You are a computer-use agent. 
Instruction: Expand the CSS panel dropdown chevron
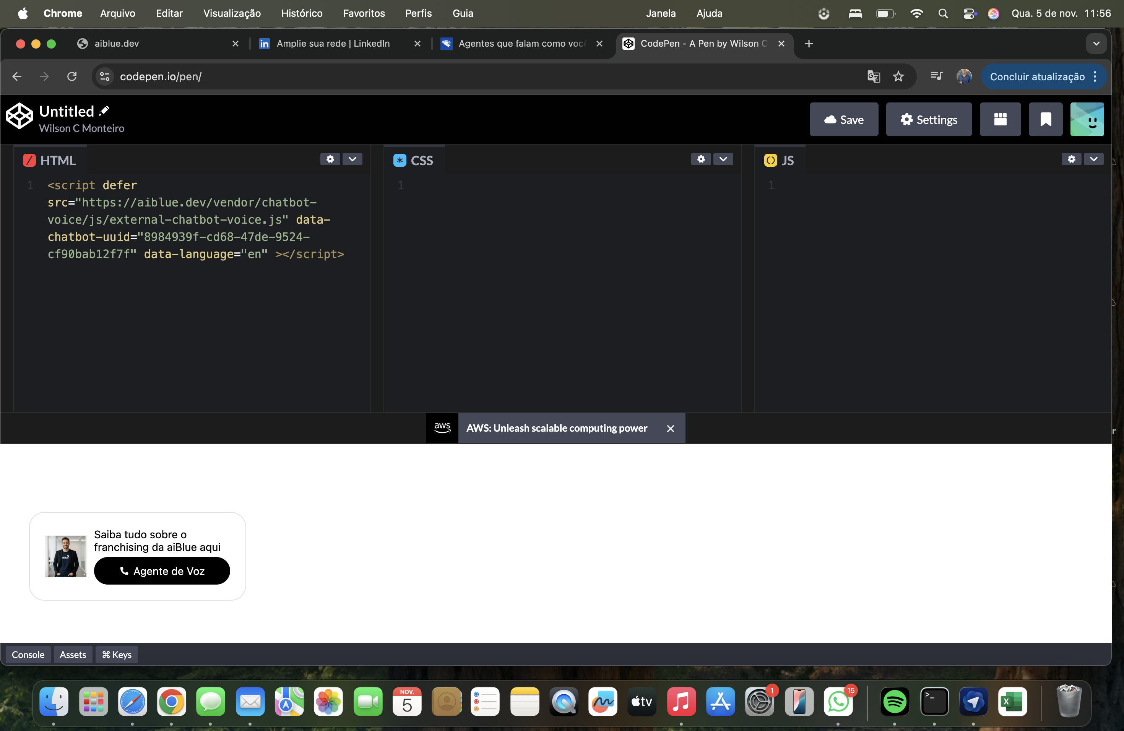[x=723, y=159]
